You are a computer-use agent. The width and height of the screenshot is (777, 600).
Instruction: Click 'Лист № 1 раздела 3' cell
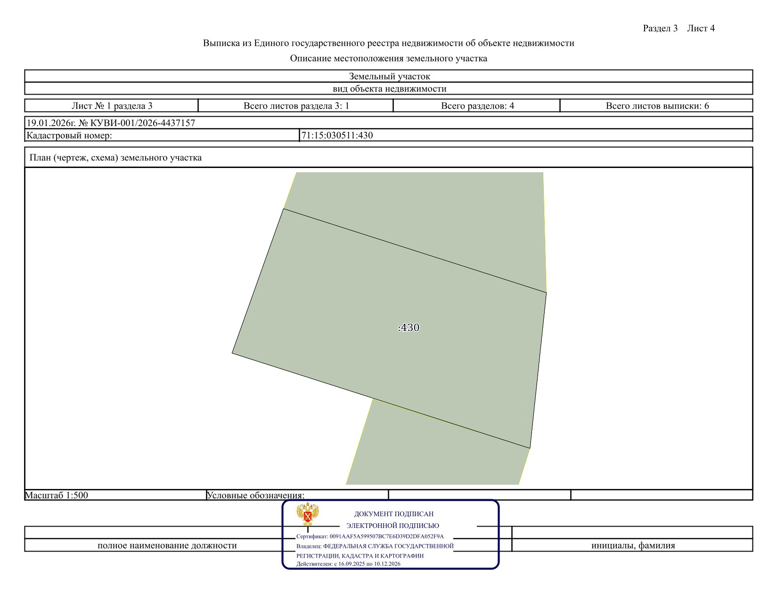(x=112, y=106)
